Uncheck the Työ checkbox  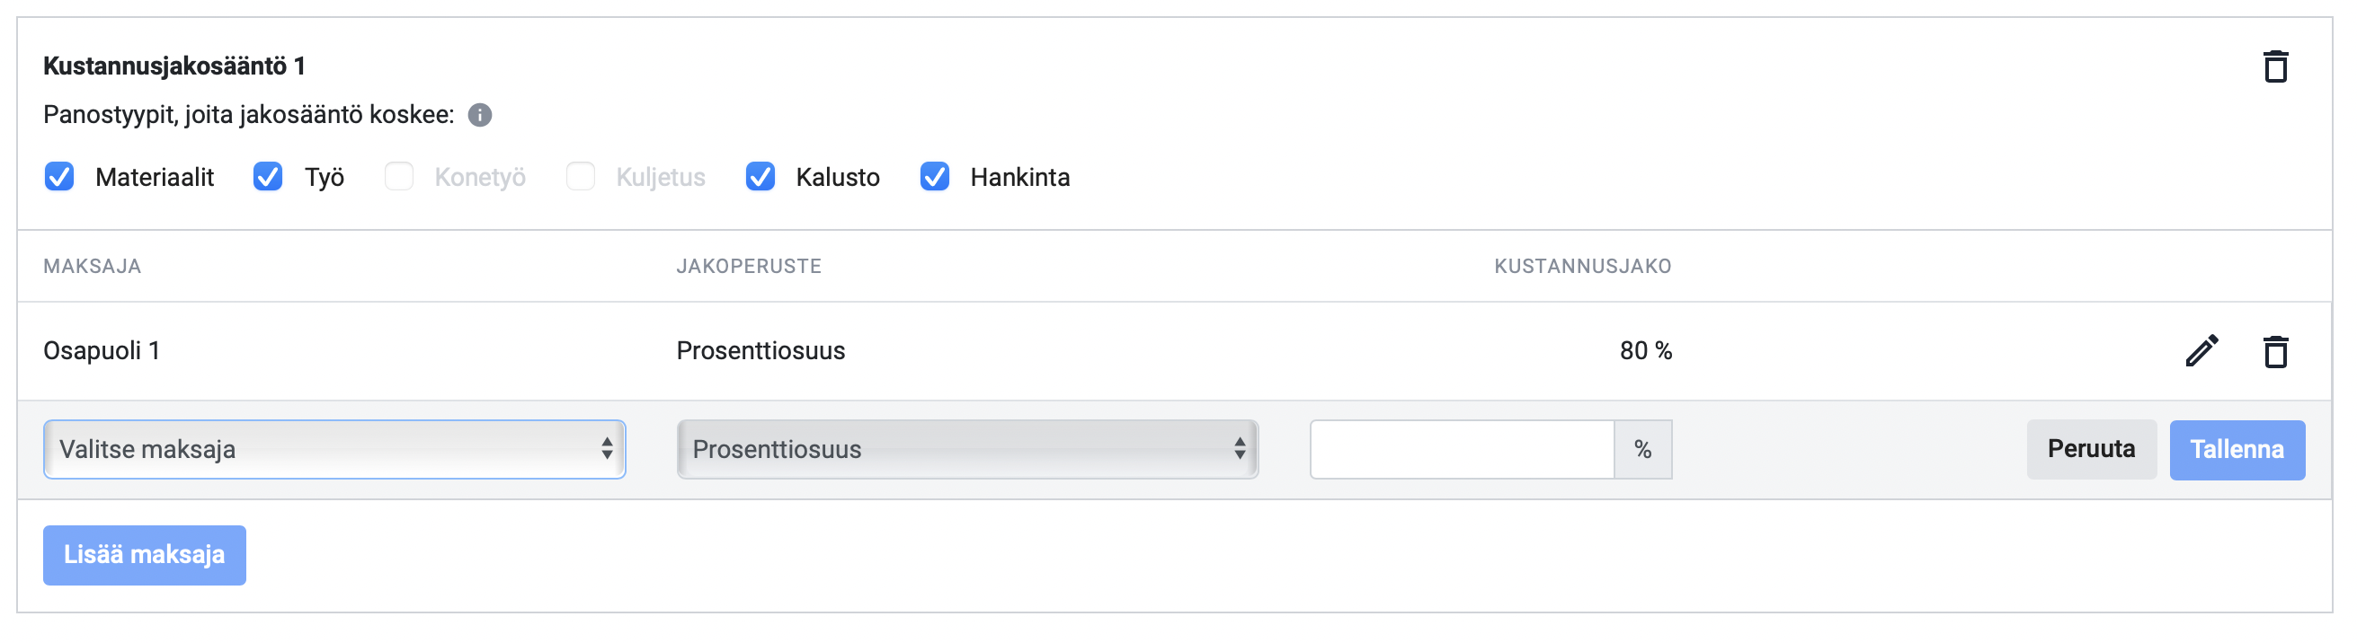pyautogui.click(x=268, y=177)
